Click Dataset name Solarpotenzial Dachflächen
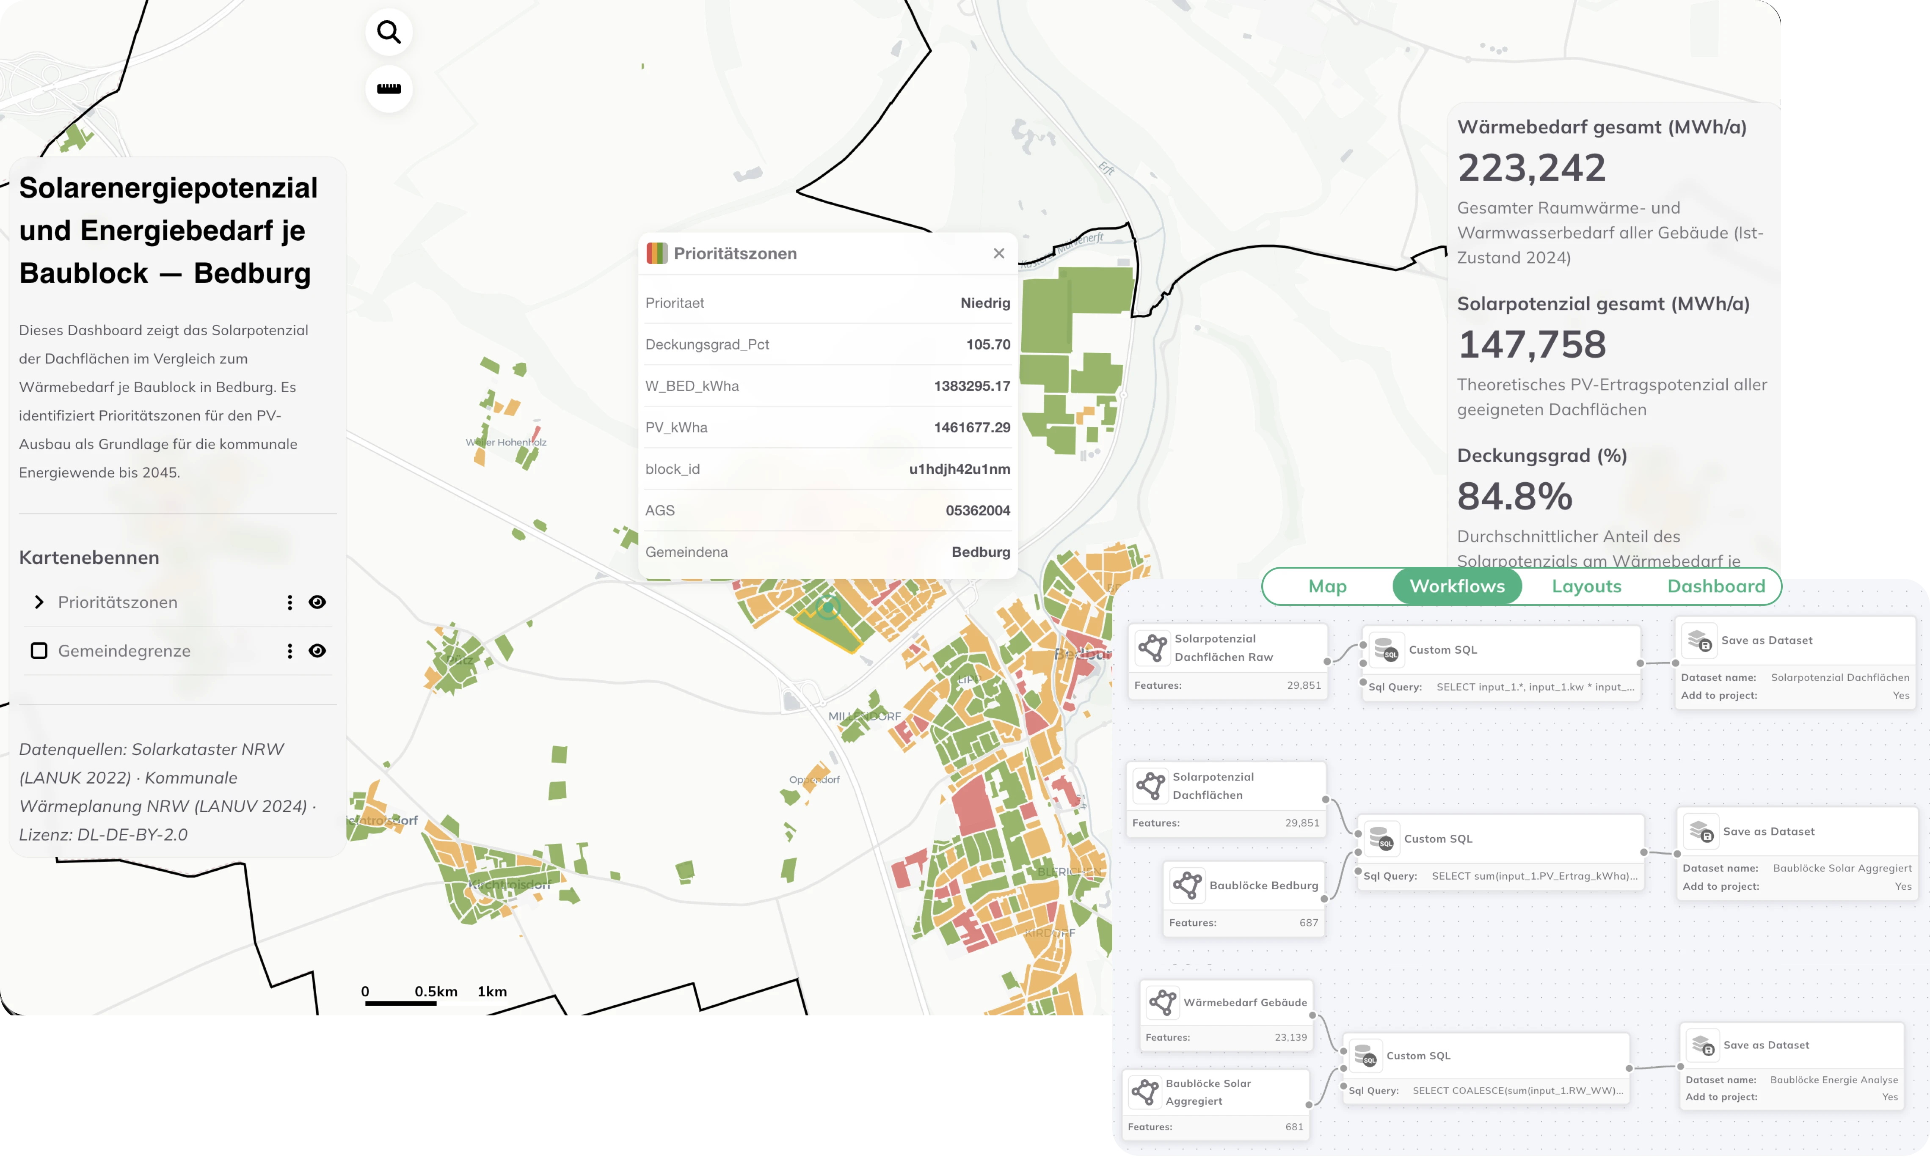Image resolution: width=1930 pixels, height=1166 pixels. (1840, 677)
